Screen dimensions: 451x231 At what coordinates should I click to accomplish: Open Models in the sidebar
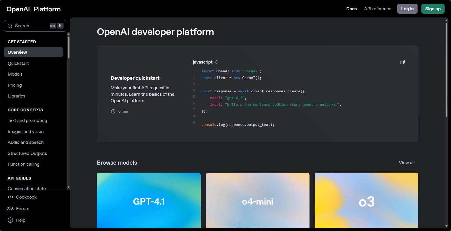[15, 74]
